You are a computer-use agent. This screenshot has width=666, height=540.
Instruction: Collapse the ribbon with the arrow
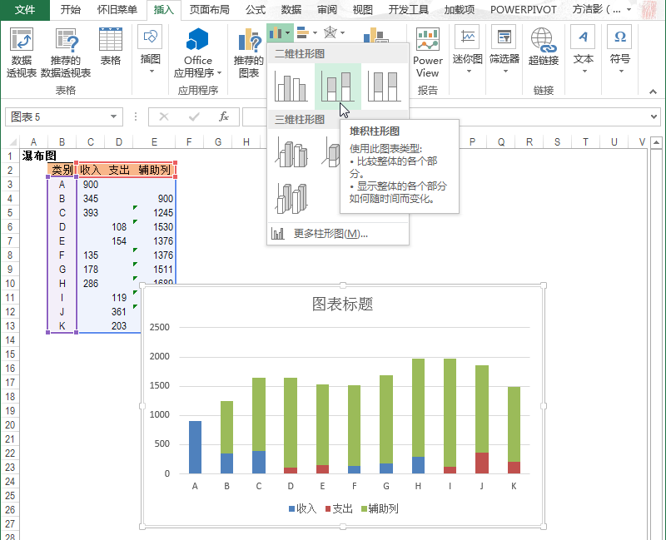coord(654,92)
